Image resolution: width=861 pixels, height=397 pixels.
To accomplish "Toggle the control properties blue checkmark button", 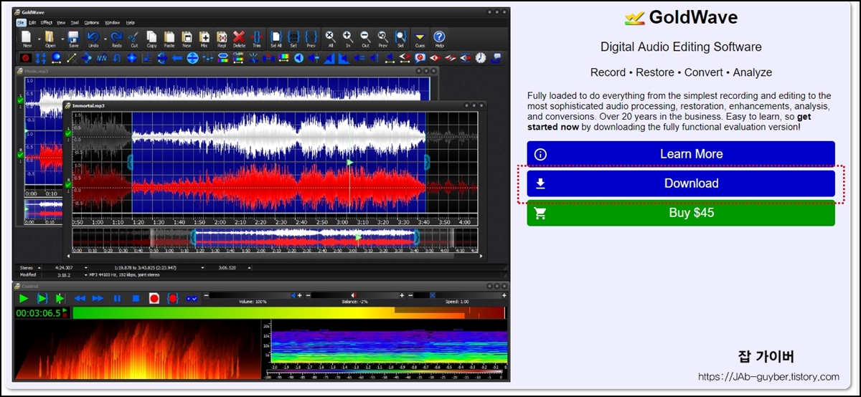I will click(x=192, y=298).
